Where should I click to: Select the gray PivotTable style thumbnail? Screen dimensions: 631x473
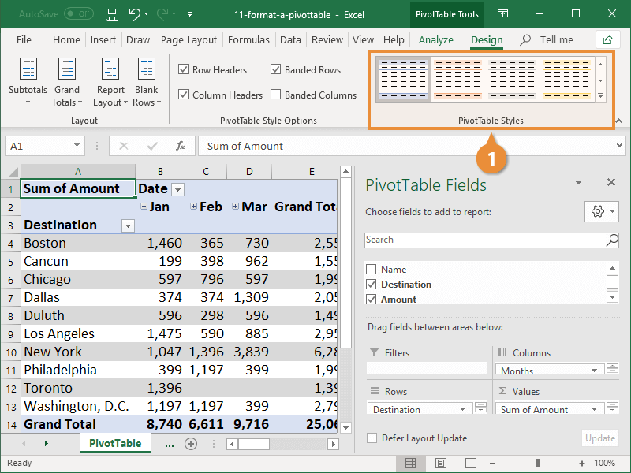pyautogui.click(x=512, y=79)
